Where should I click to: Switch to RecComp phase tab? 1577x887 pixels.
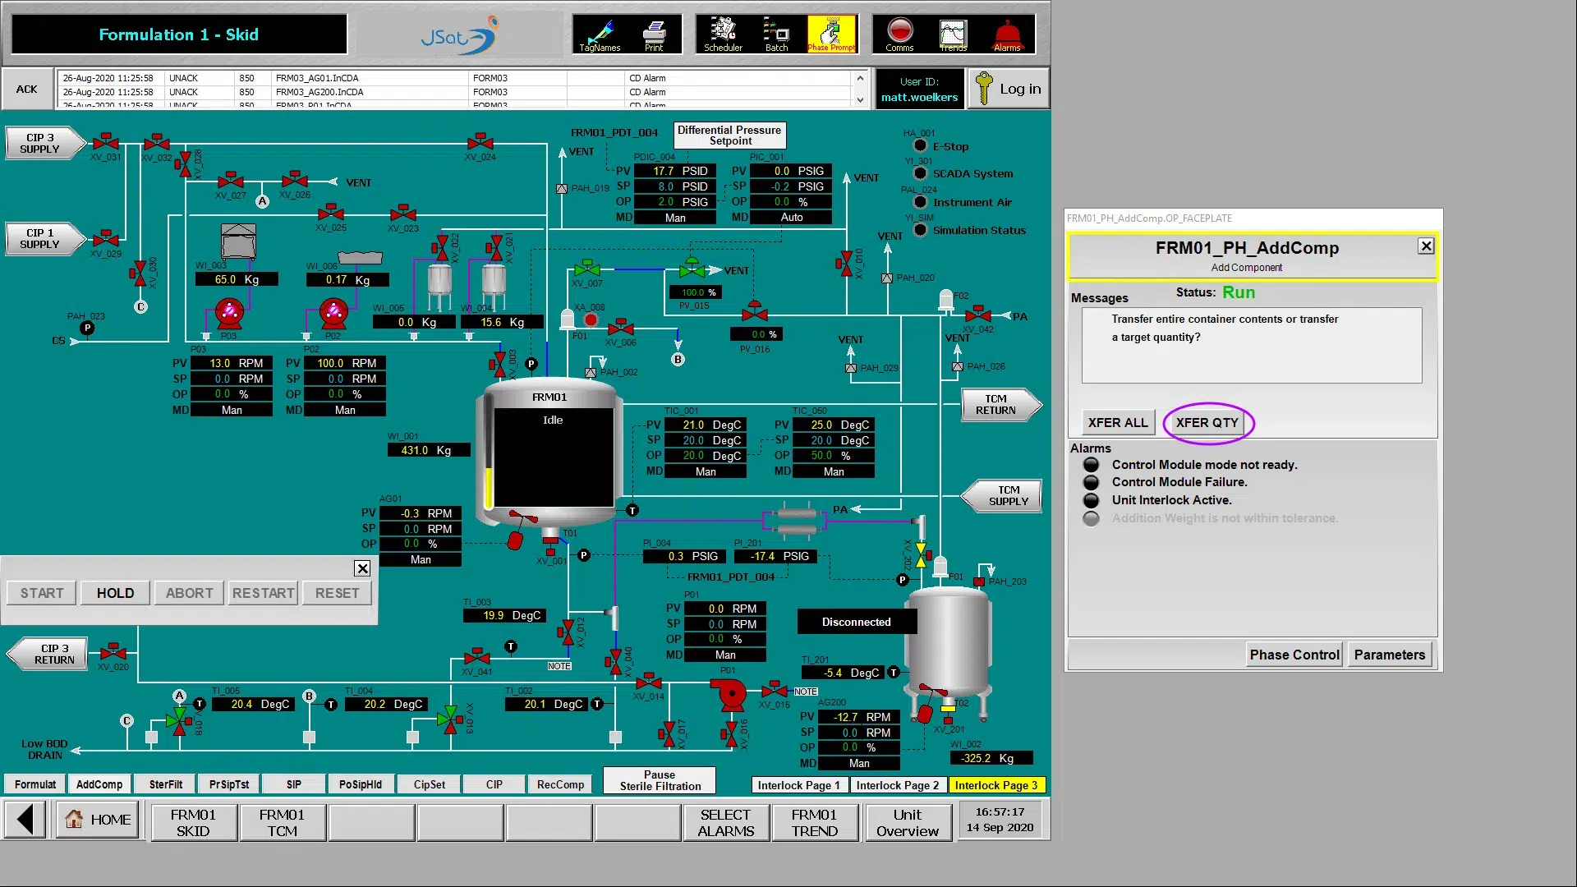click(560, 784)
